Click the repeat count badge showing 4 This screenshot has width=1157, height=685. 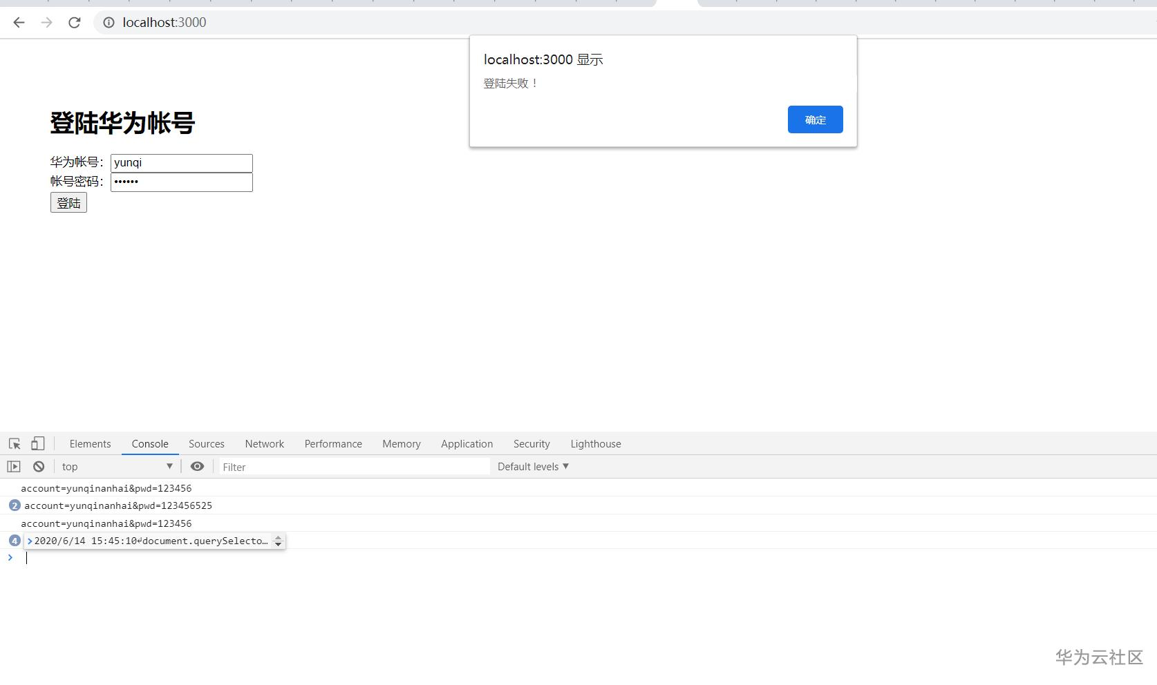(x=15, y=541)
